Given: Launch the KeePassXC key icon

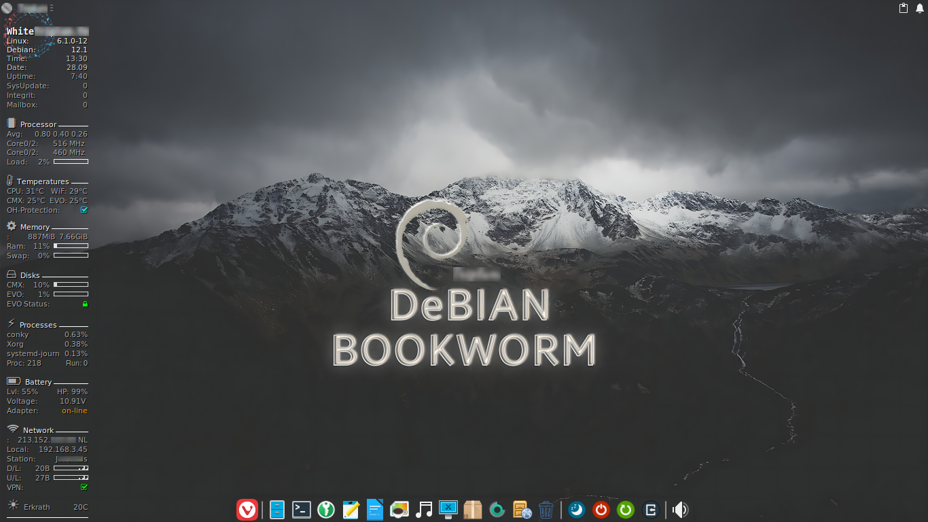Looking at the screenshot, I should [x=326, y=509].
